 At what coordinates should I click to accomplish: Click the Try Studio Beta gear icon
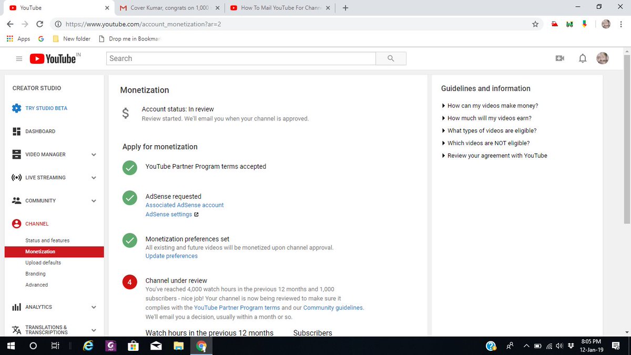point(16,108)
